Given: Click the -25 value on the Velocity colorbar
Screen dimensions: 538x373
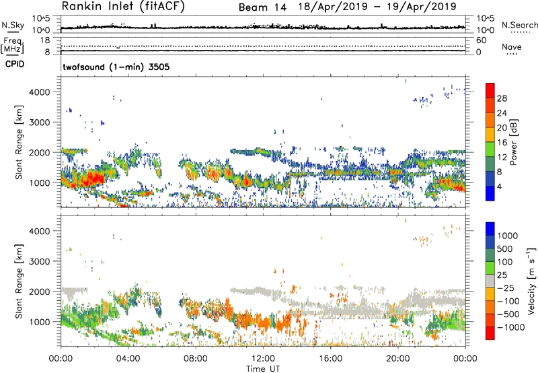Looking at the screenshot, I should (506, 287).
